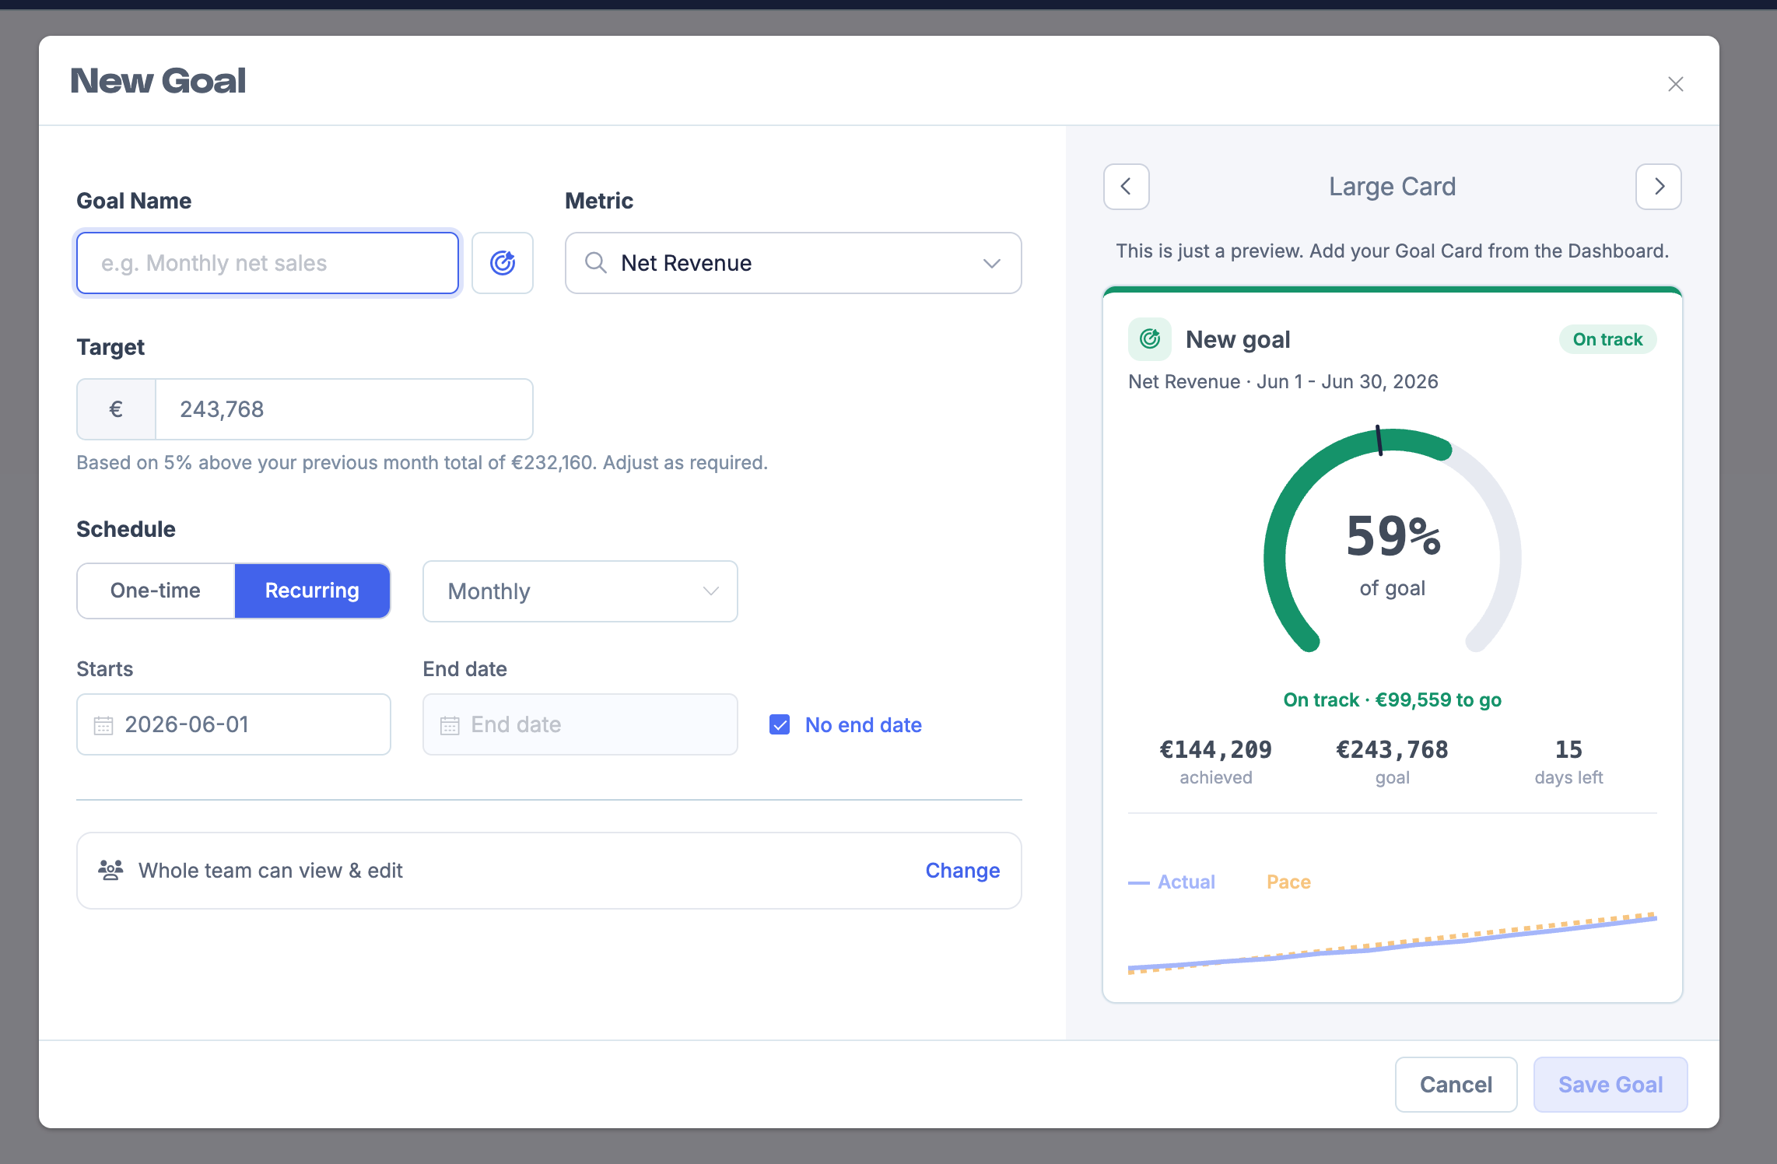Screen dimensions: 1777x1164
Task: Click the New goal card title
Action: [x=1238, y=339]
